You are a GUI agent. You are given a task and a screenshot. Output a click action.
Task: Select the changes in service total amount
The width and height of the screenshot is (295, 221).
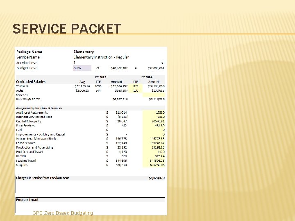157,178
